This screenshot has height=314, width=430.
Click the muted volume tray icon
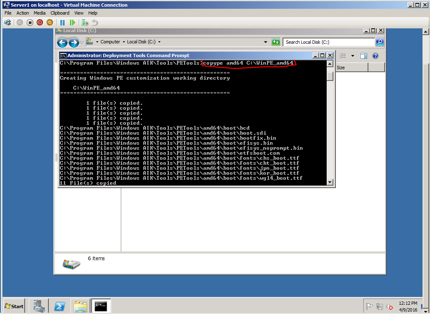click(x=390, y=306)
